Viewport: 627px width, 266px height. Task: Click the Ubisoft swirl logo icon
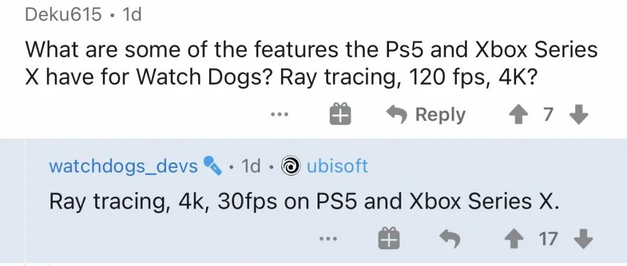pos(290,167)
